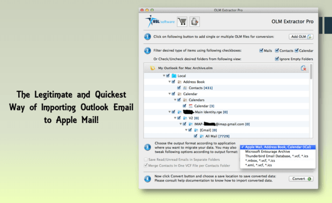Select the Calendar [3] row text

pos(204,106)
